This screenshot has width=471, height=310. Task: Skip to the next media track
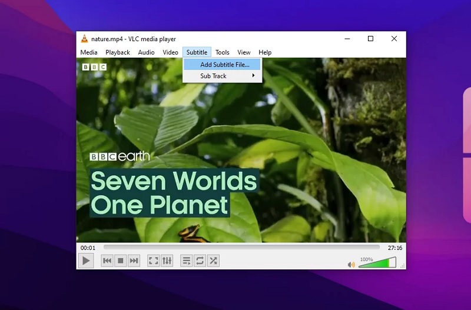click(134, 261)
